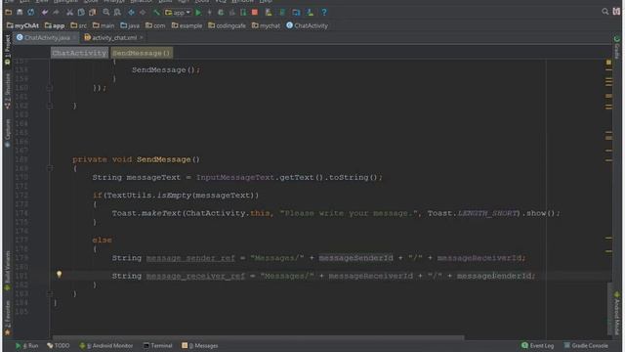The height and width of the screenshot is (352, 625).
Task: Open the Android Monitor tool window
Action: (x=106, y=345)
